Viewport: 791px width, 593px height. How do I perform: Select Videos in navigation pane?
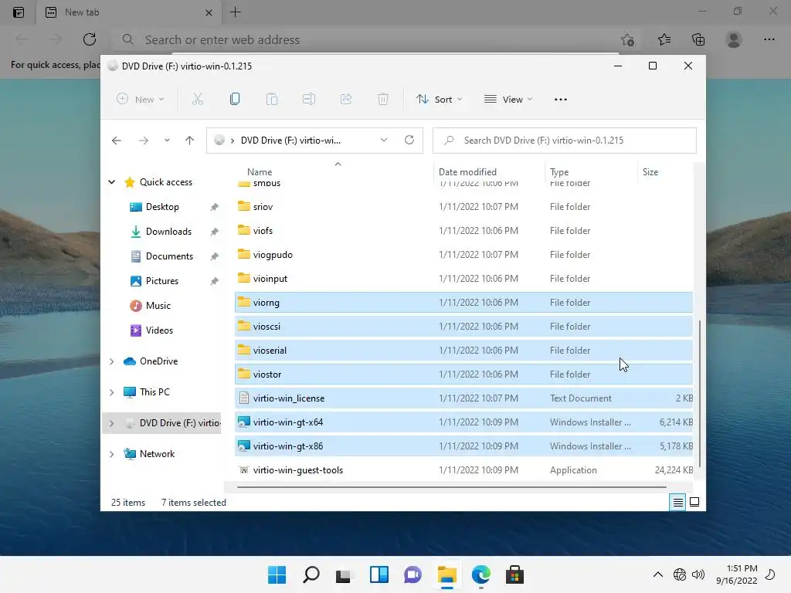coord(159,330)
